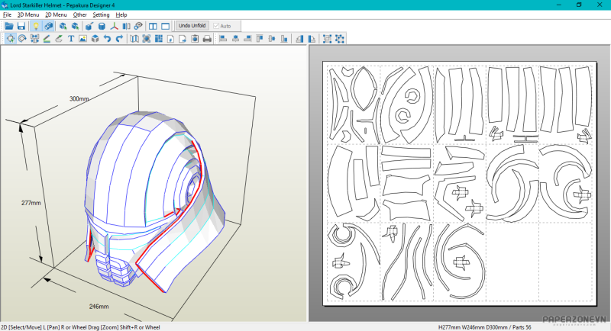
Task: Select the Text input tool
Action: (x=71, y=38)
